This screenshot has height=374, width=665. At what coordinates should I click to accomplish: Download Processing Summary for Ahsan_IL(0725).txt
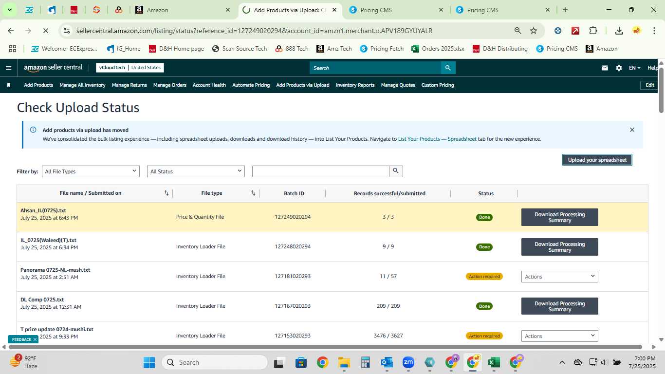pyautogui.click(x=560, y=217)
